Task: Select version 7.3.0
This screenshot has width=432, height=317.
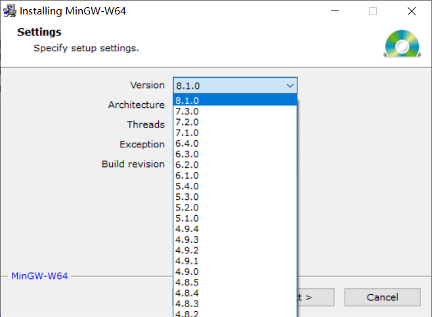Action: pyautogui.click(x=235, y=111)
